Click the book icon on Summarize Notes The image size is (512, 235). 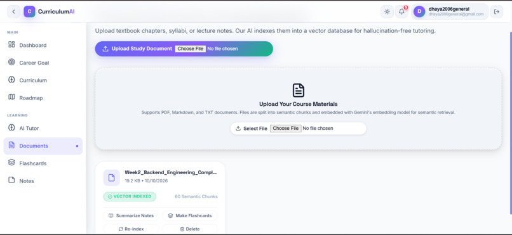[x=111, y=215]
